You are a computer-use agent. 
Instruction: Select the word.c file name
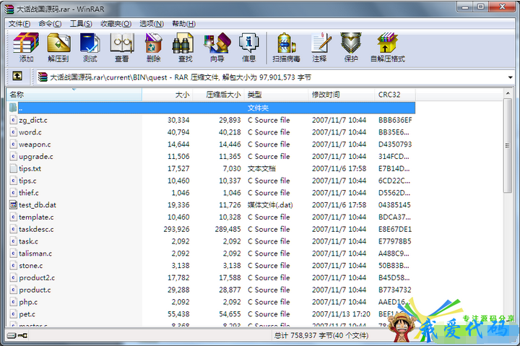30,132
